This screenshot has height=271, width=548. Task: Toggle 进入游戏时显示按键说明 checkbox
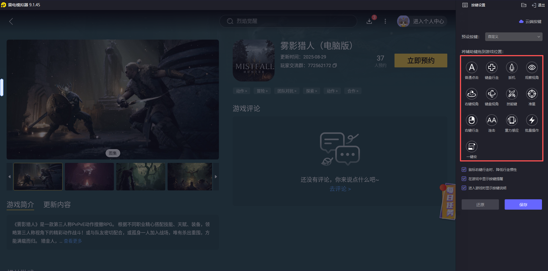tap(464, 188)
